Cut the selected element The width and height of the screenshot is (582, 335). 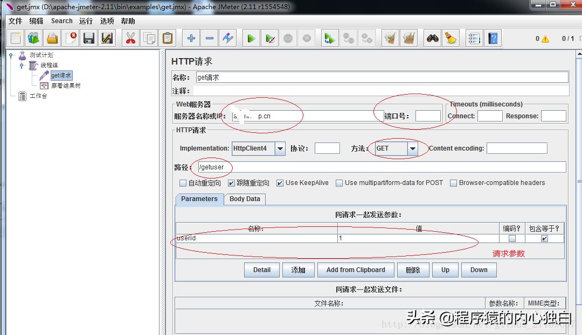(x=130, y=38)
